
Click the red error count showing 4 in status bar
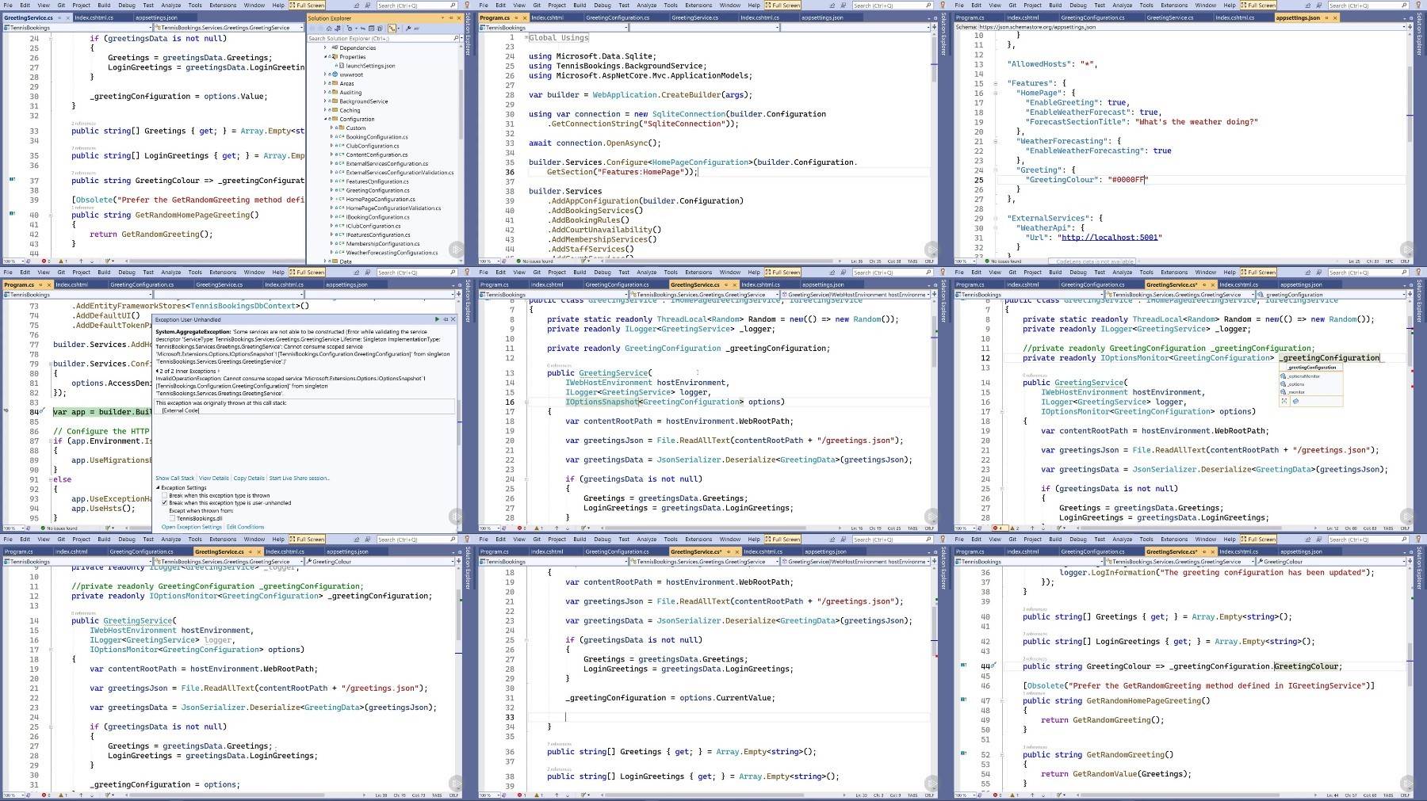[1000, 528]
